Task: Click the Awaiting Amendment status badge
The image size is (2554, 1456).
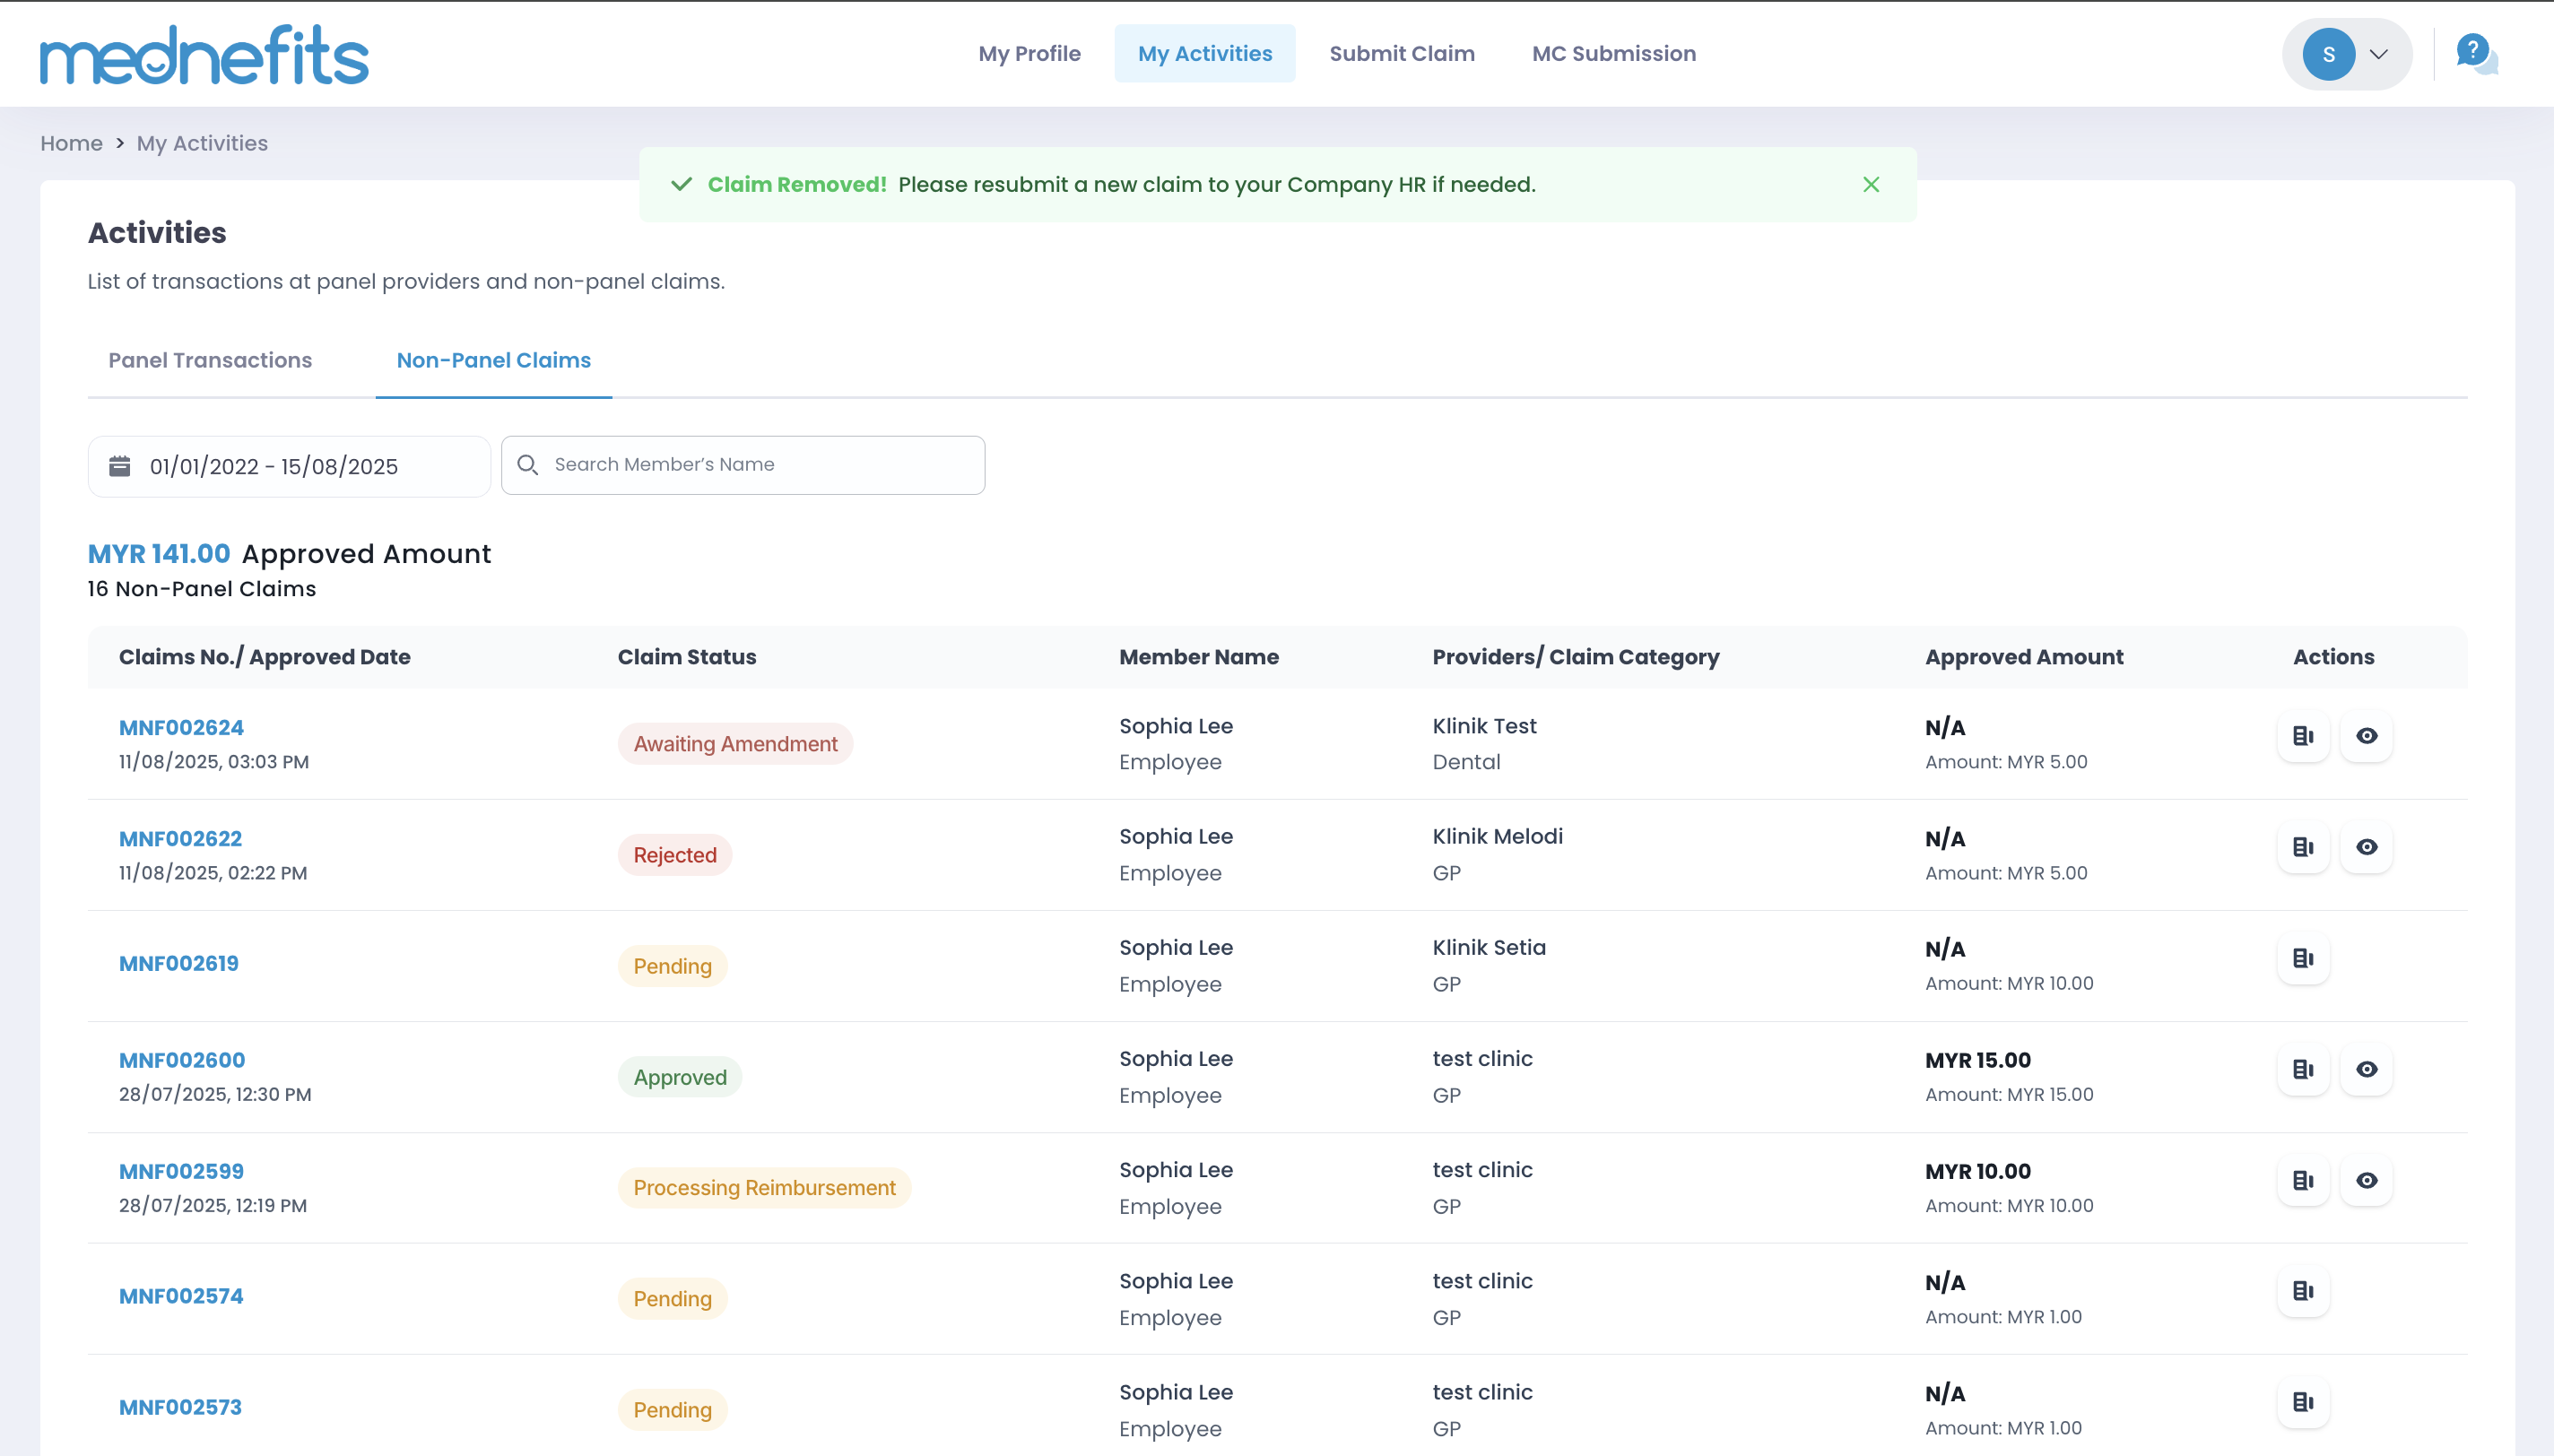Action: pos(735,744)
